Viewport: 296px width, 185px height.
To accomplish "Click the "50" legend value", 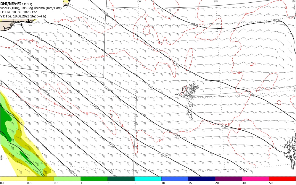I will 271,183.
